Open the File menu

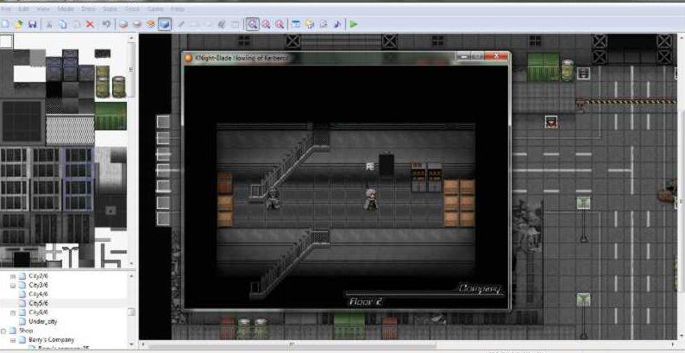click(x=6, y=9)
